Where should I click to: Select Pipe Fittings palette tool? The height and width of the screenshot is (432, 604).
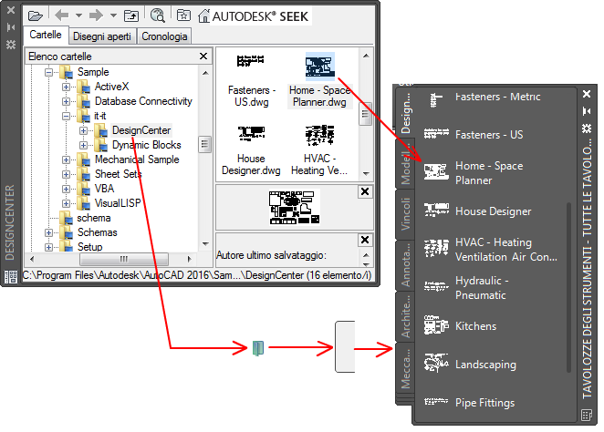(x=469, y=402)
